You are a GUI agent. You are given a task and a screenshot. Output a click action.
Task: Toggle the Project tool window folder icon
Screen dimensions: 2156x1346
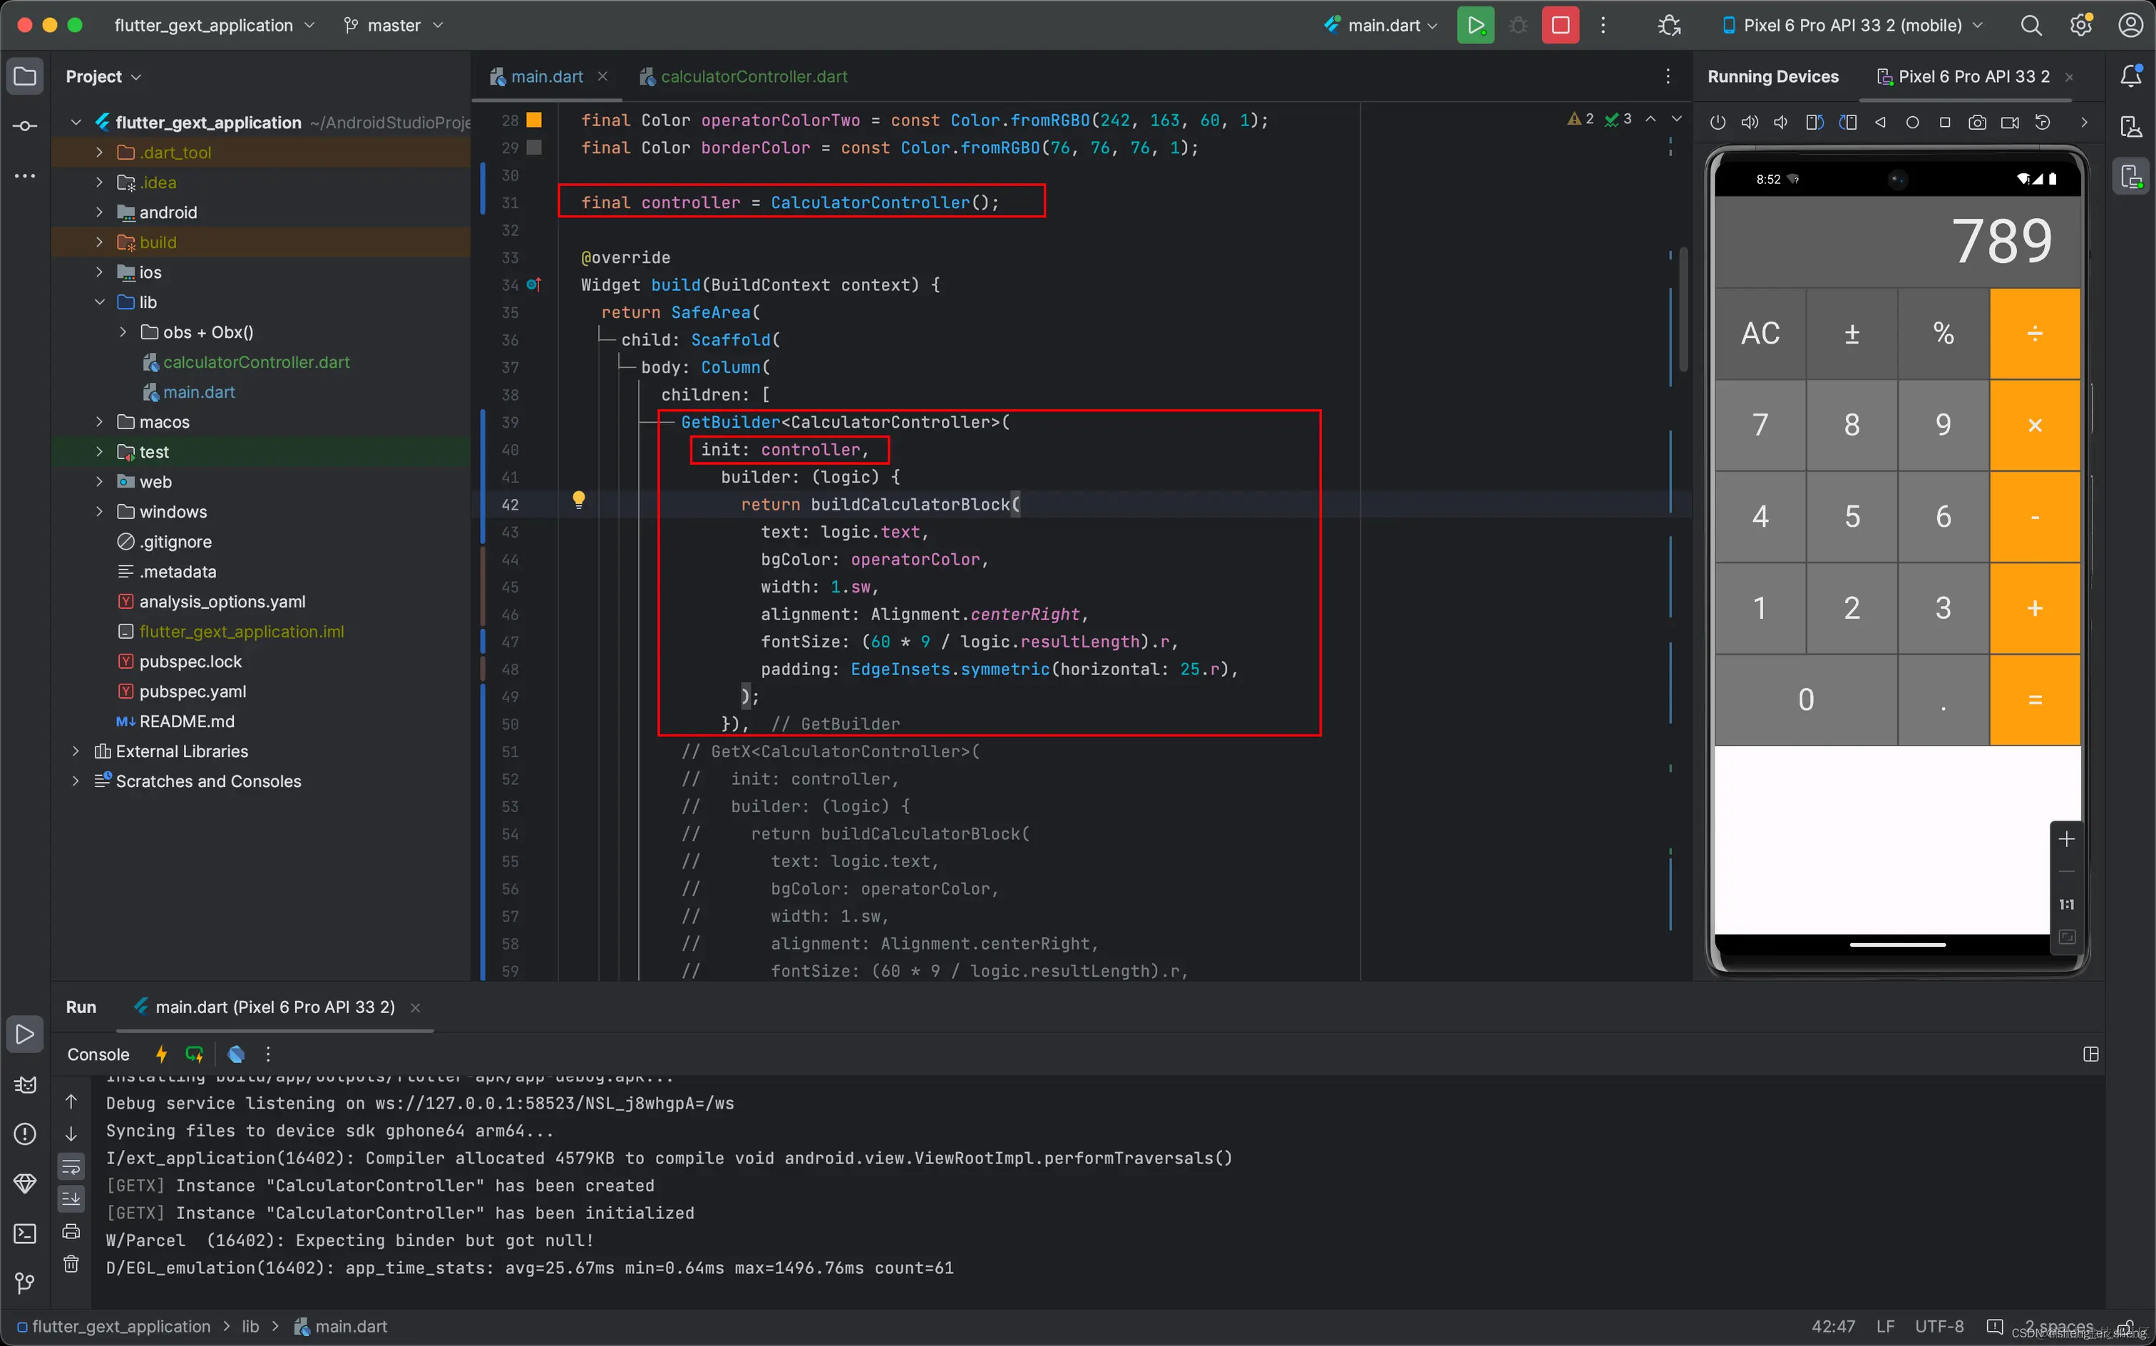pos(25,76)
